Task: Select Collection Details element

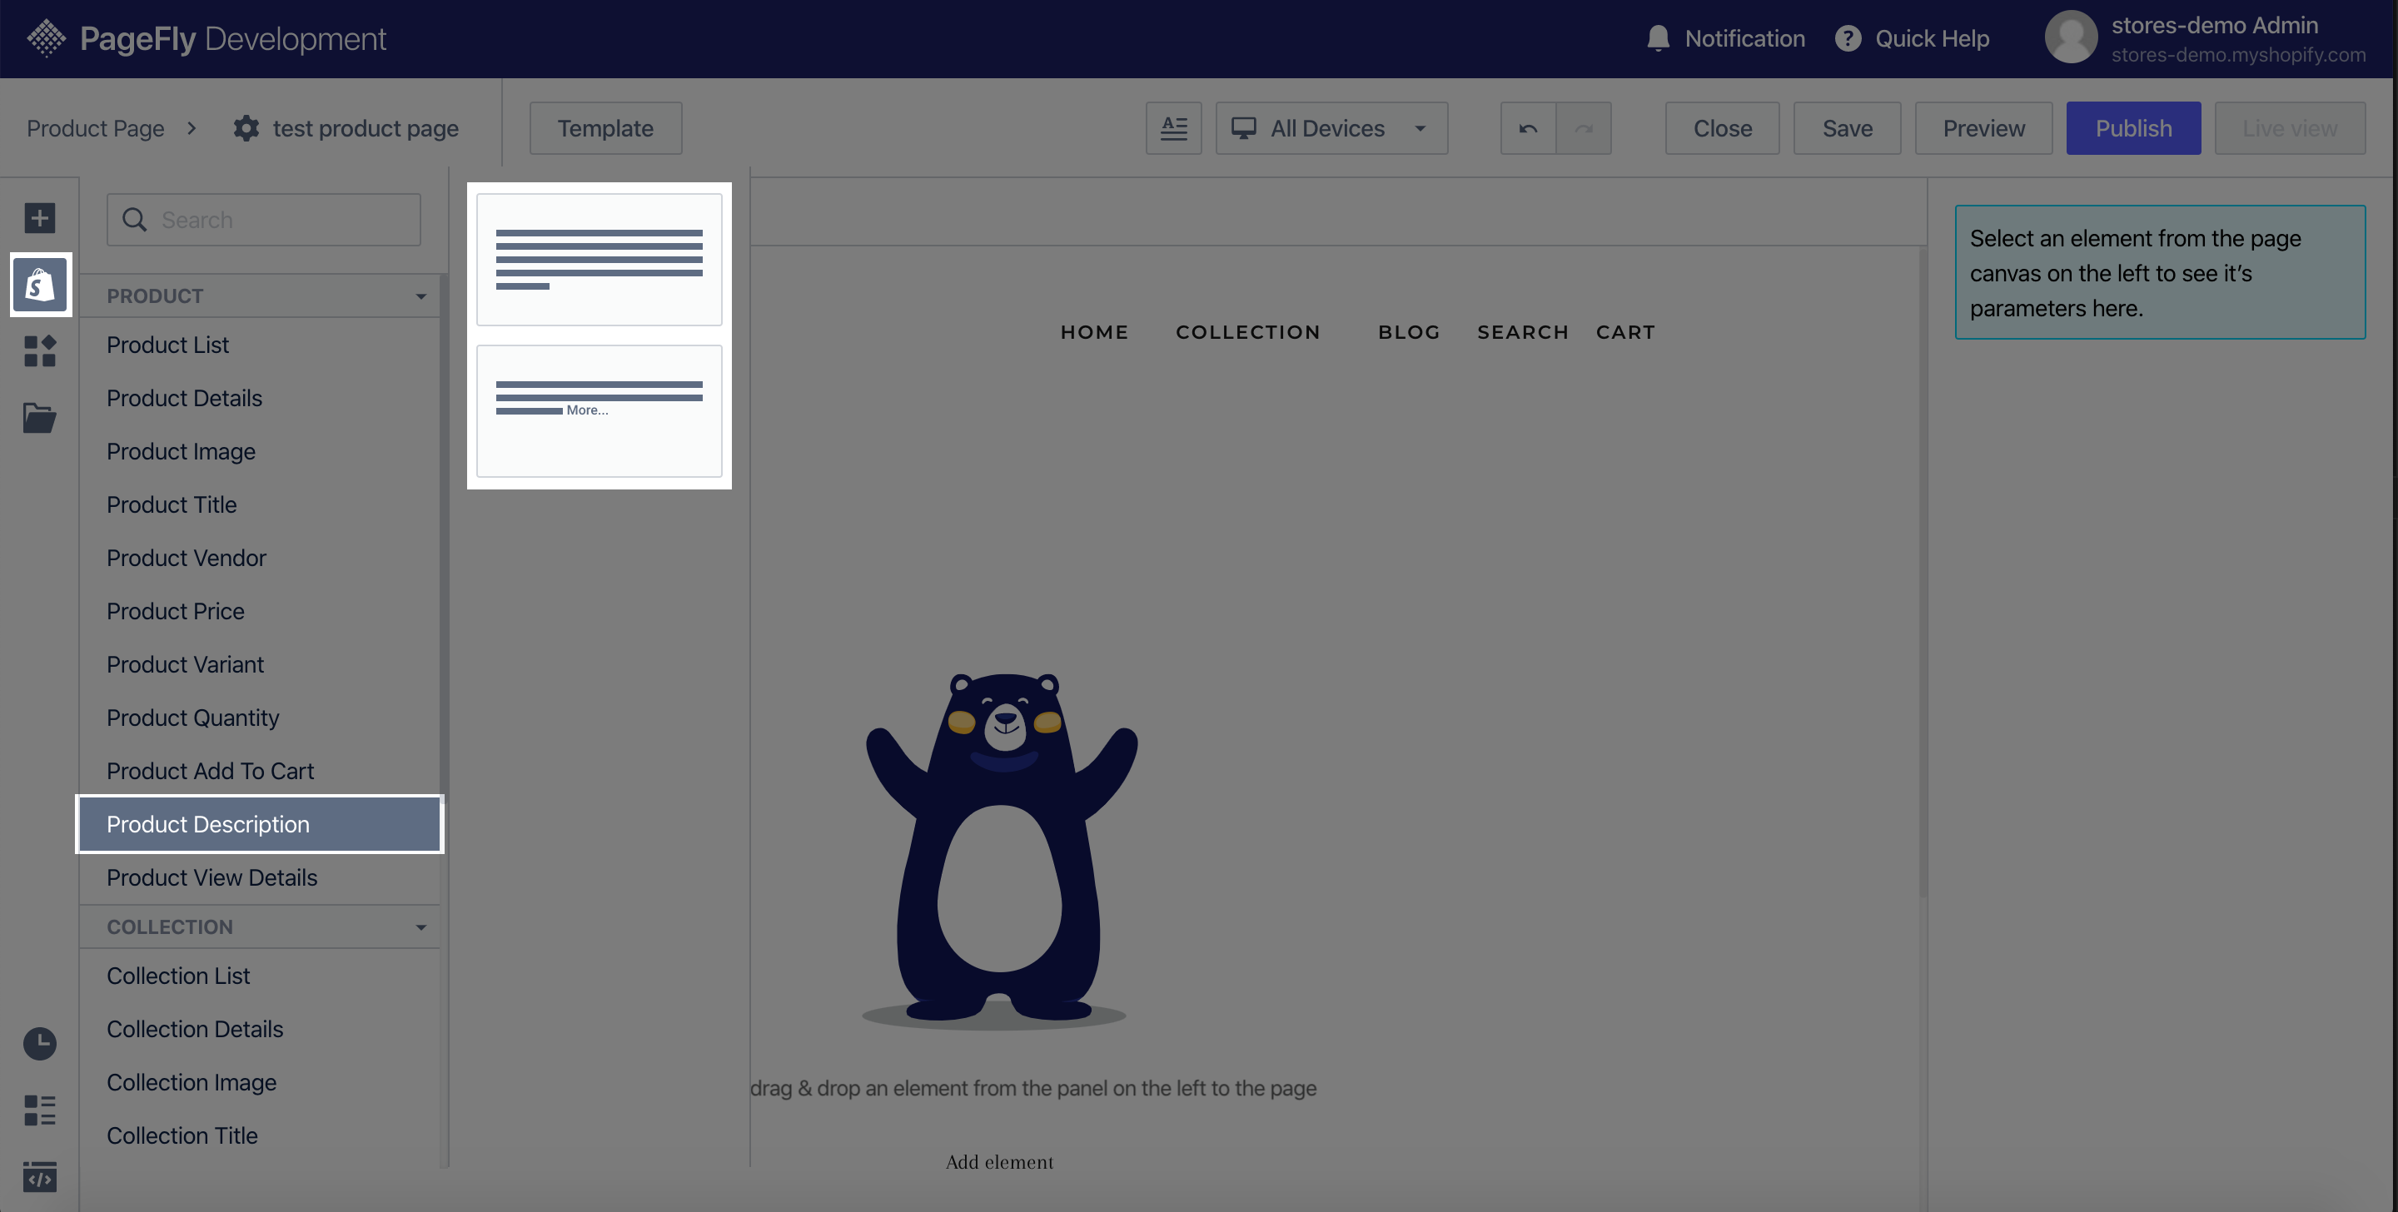Action: (x=260, y=1029)
